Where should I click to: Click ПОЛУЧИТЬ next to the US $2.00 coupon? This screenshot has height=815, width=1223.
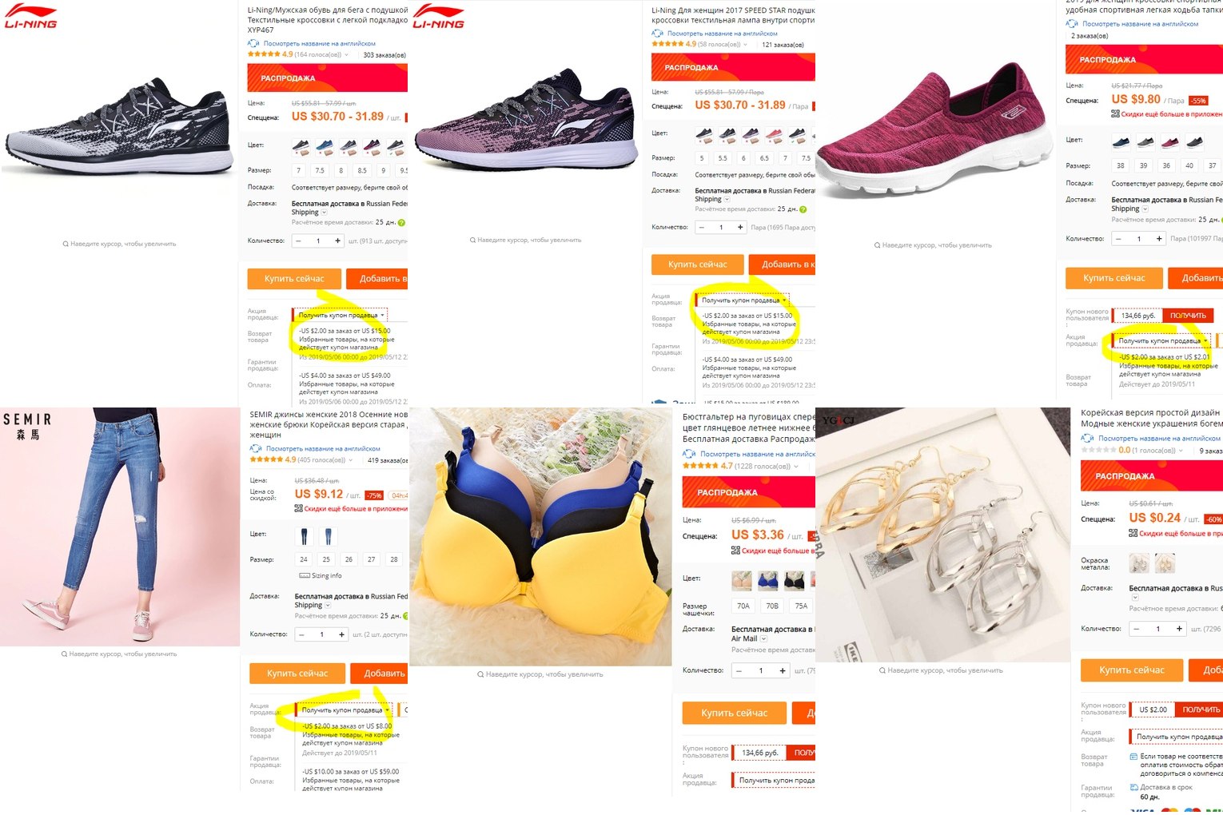1201,710
